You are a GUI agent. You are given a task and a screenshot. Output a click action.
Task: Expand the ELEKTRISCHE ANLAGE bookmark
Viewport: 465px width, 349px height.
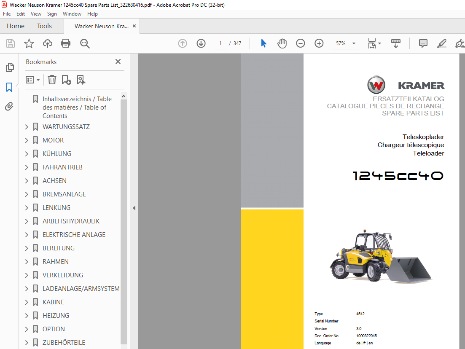pyautogui.click(x=27, y=235)
